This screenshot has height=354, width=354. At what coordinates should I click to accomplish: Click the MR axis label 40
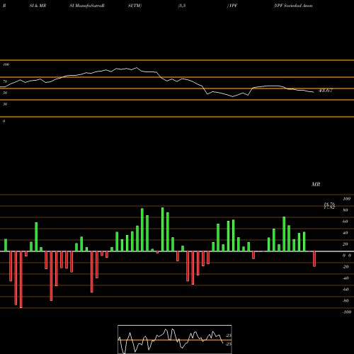coord(346,233)
